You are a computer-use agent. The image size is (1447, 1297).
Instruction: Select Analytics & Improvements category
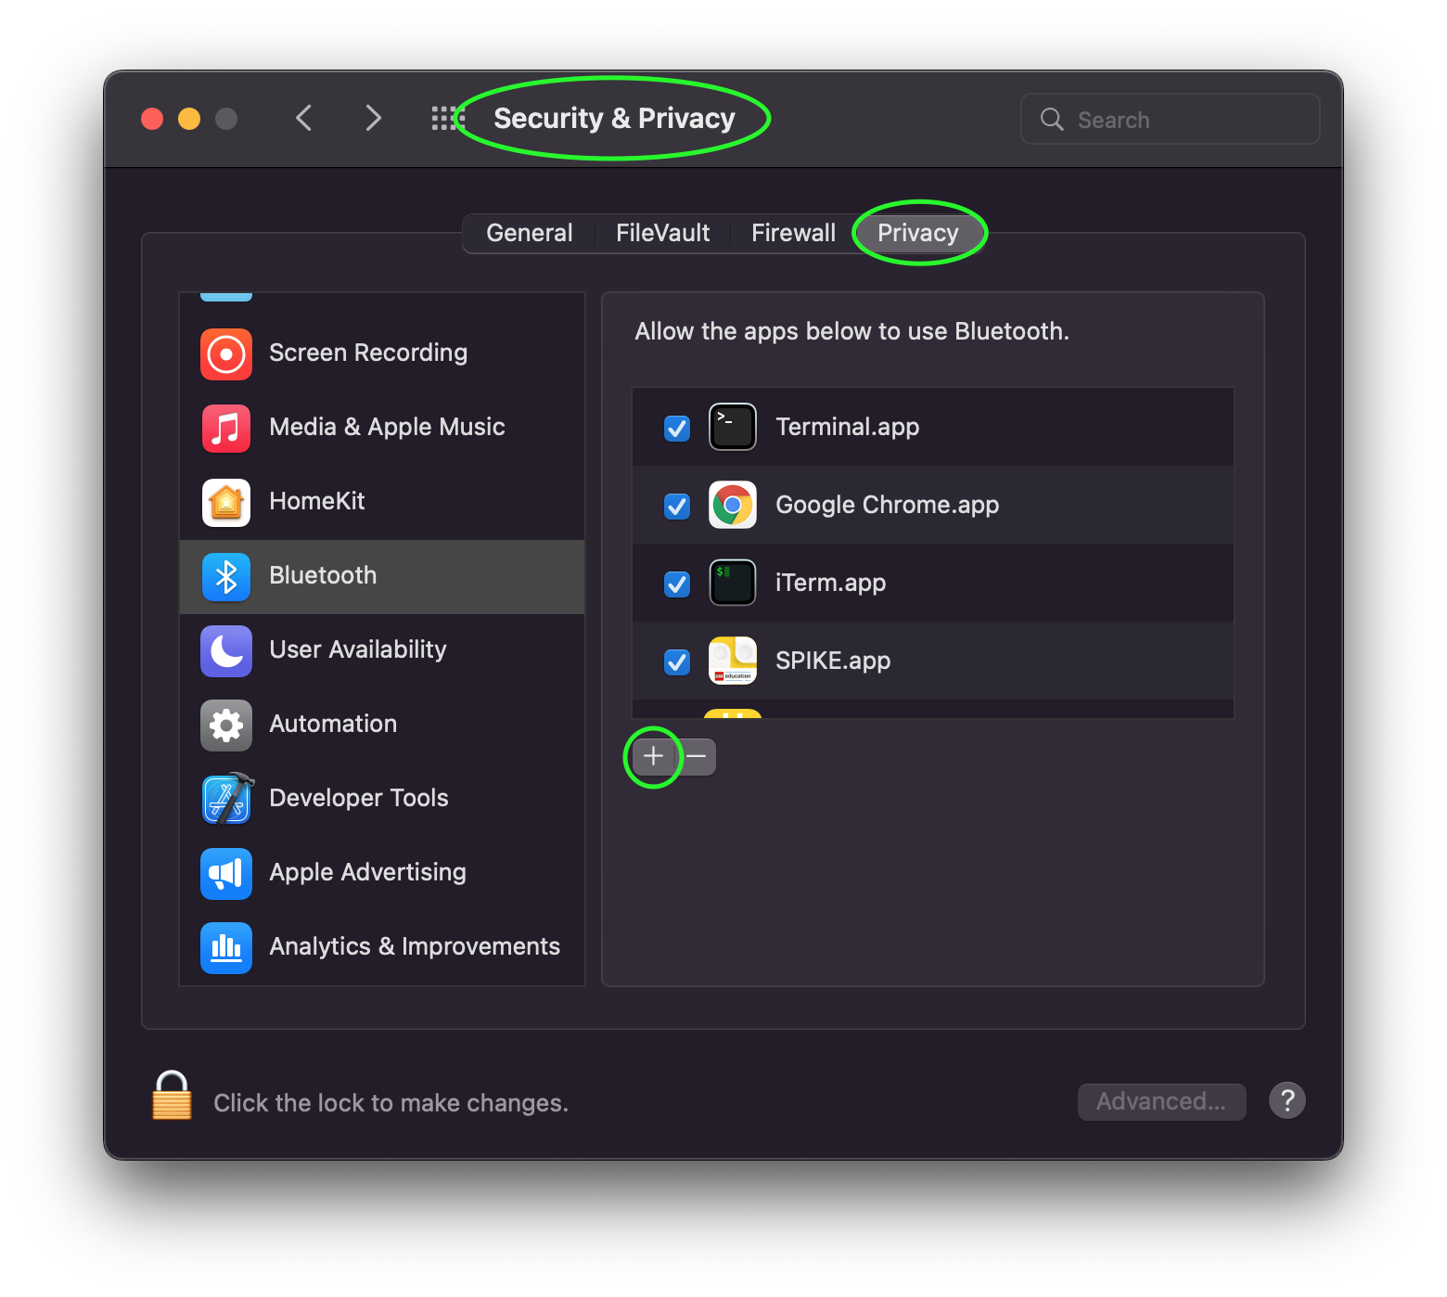381,947
